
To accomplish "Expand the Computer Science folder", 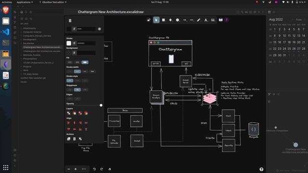I will click(x=32, y=32).
